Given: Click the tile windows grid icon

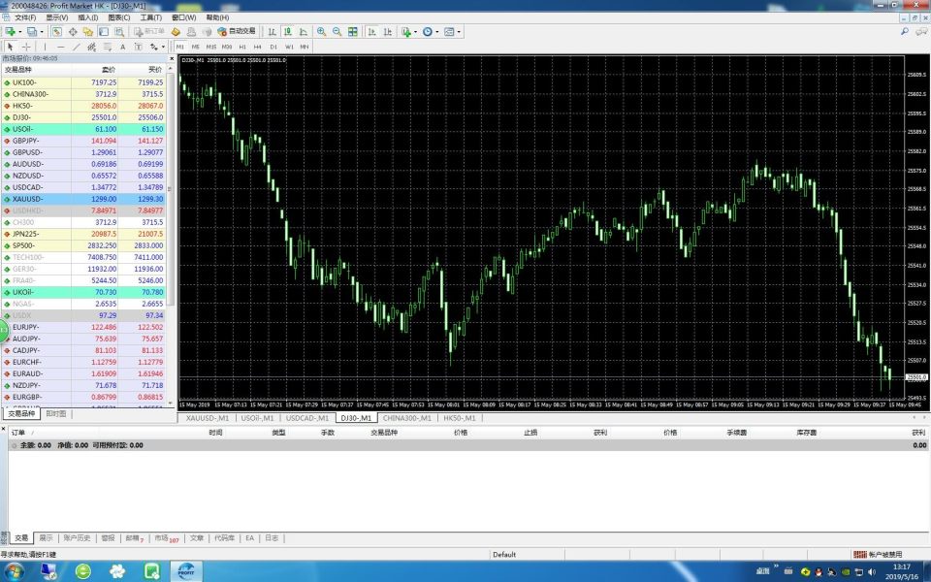Looking at the screenshot, I should 353,31.
